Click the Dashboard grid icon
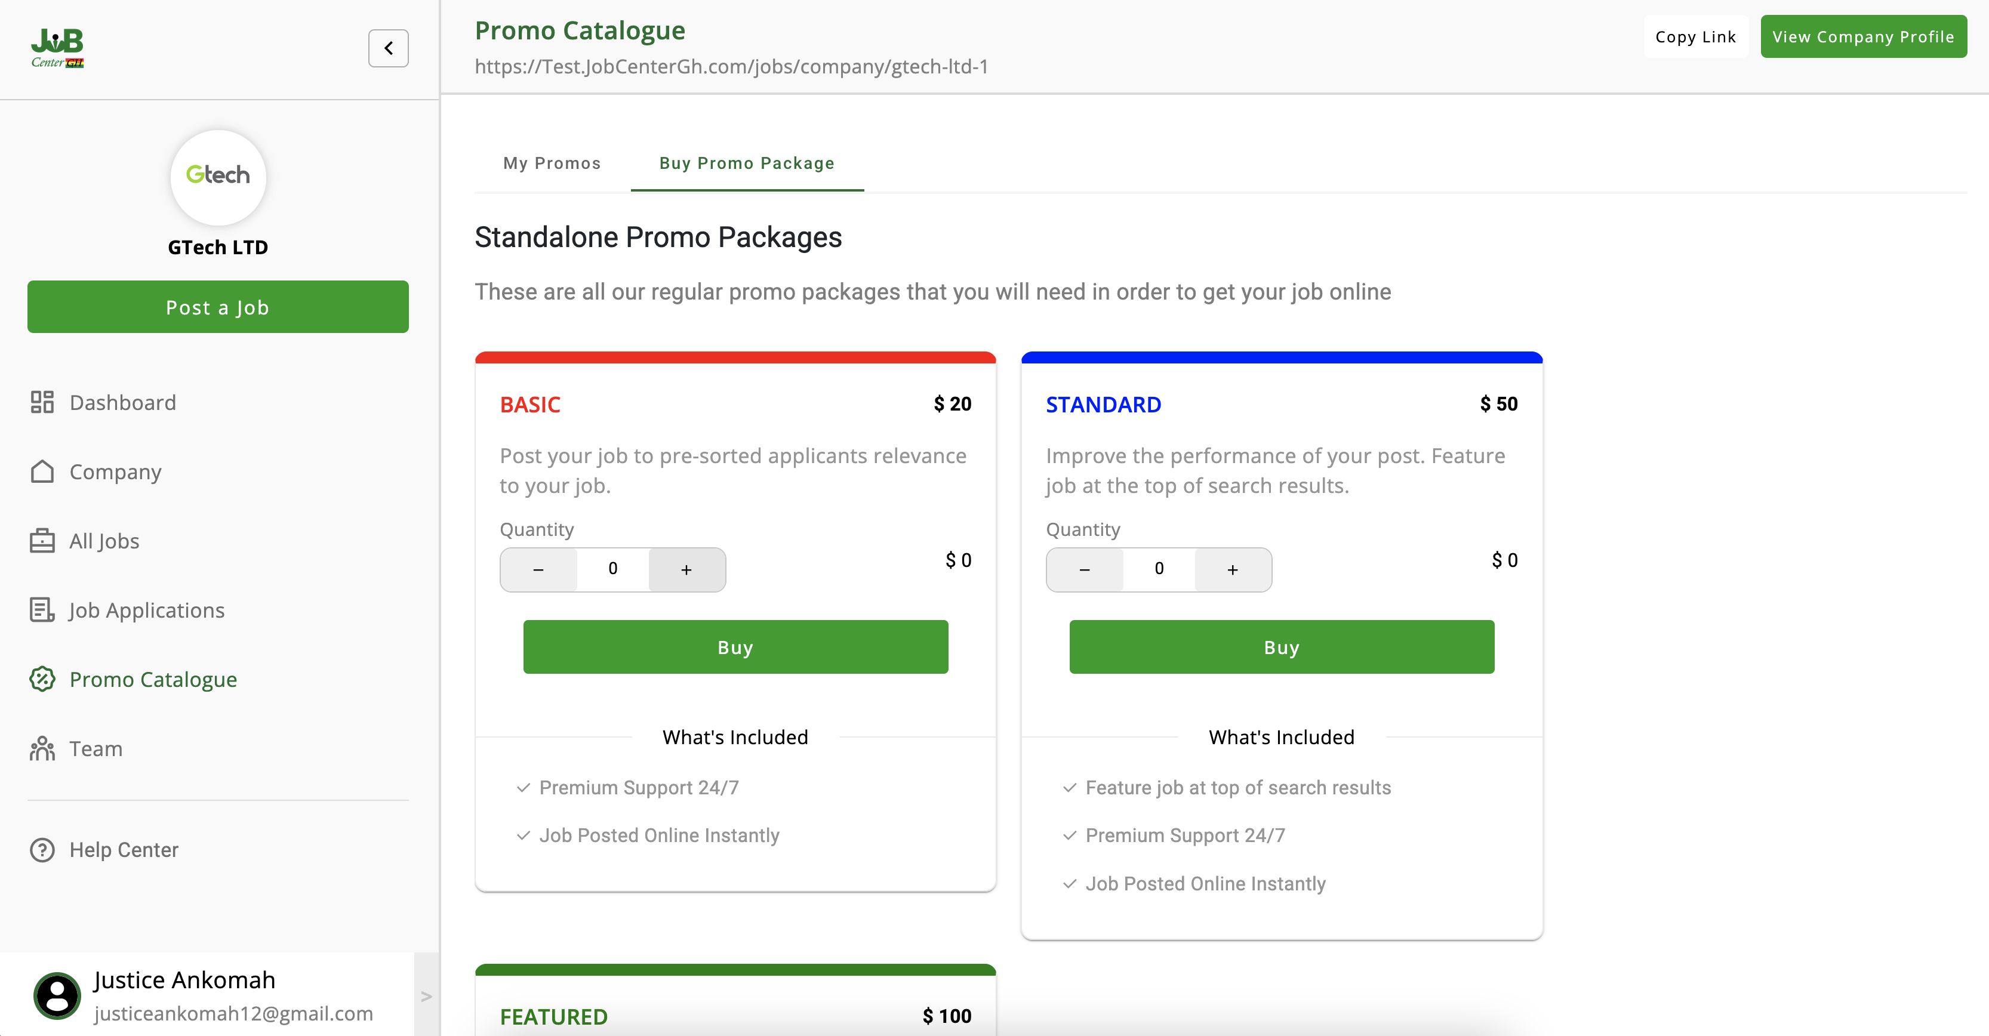The height and width of the screenshot is (1036, 1989). (x=42, y=402)
